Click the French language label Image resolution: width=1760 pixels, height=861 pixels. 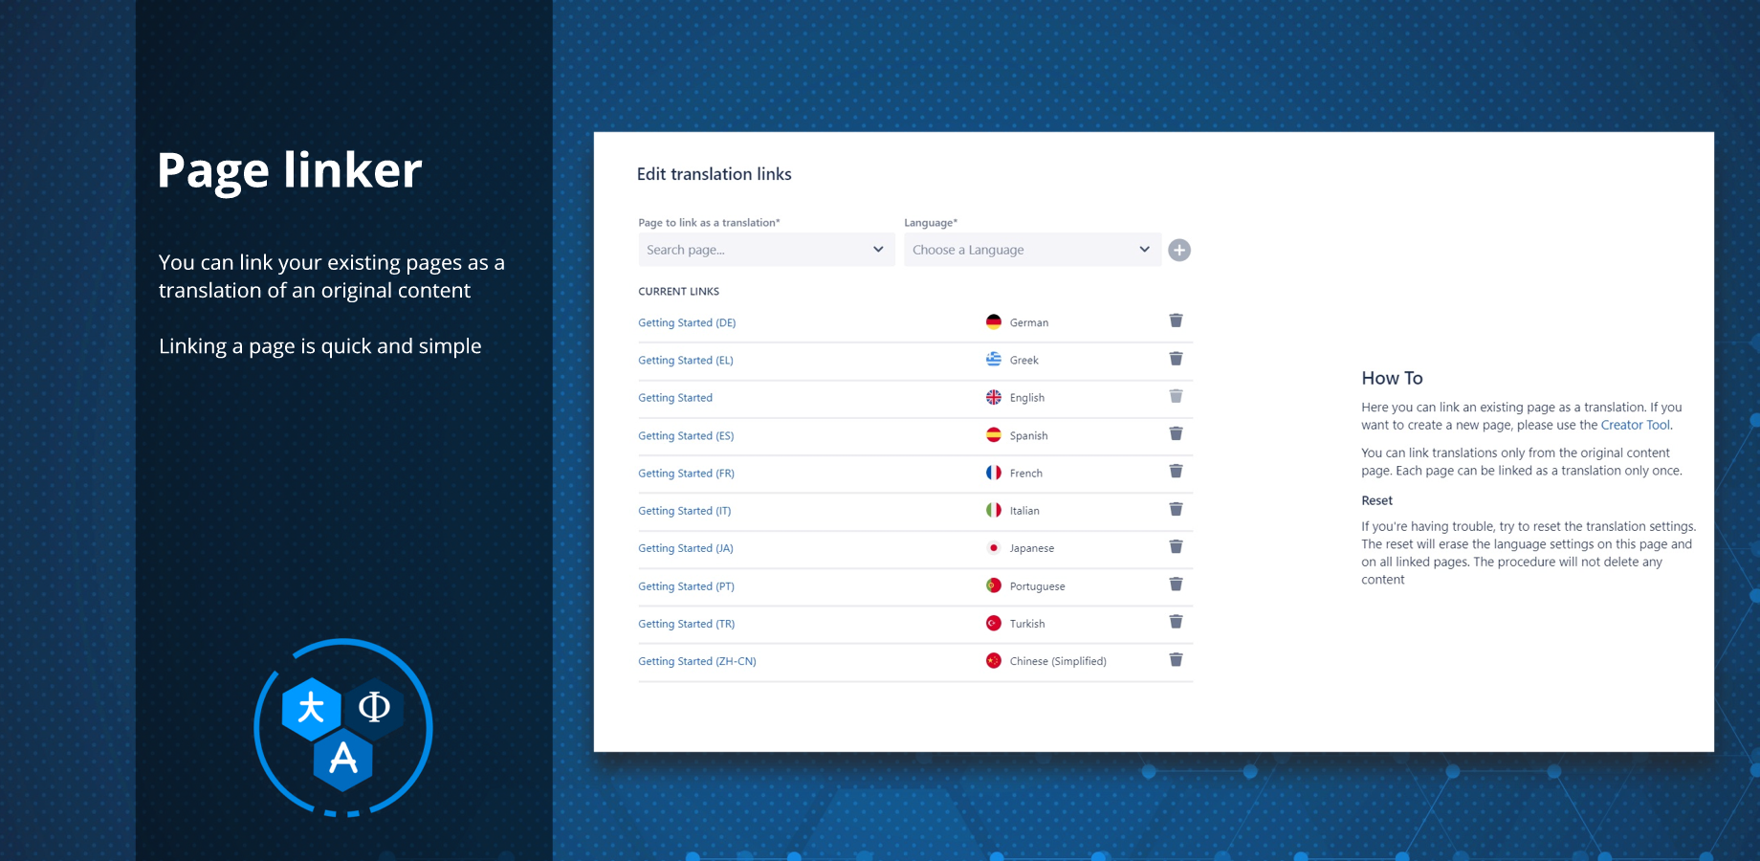click(1026, 474)
